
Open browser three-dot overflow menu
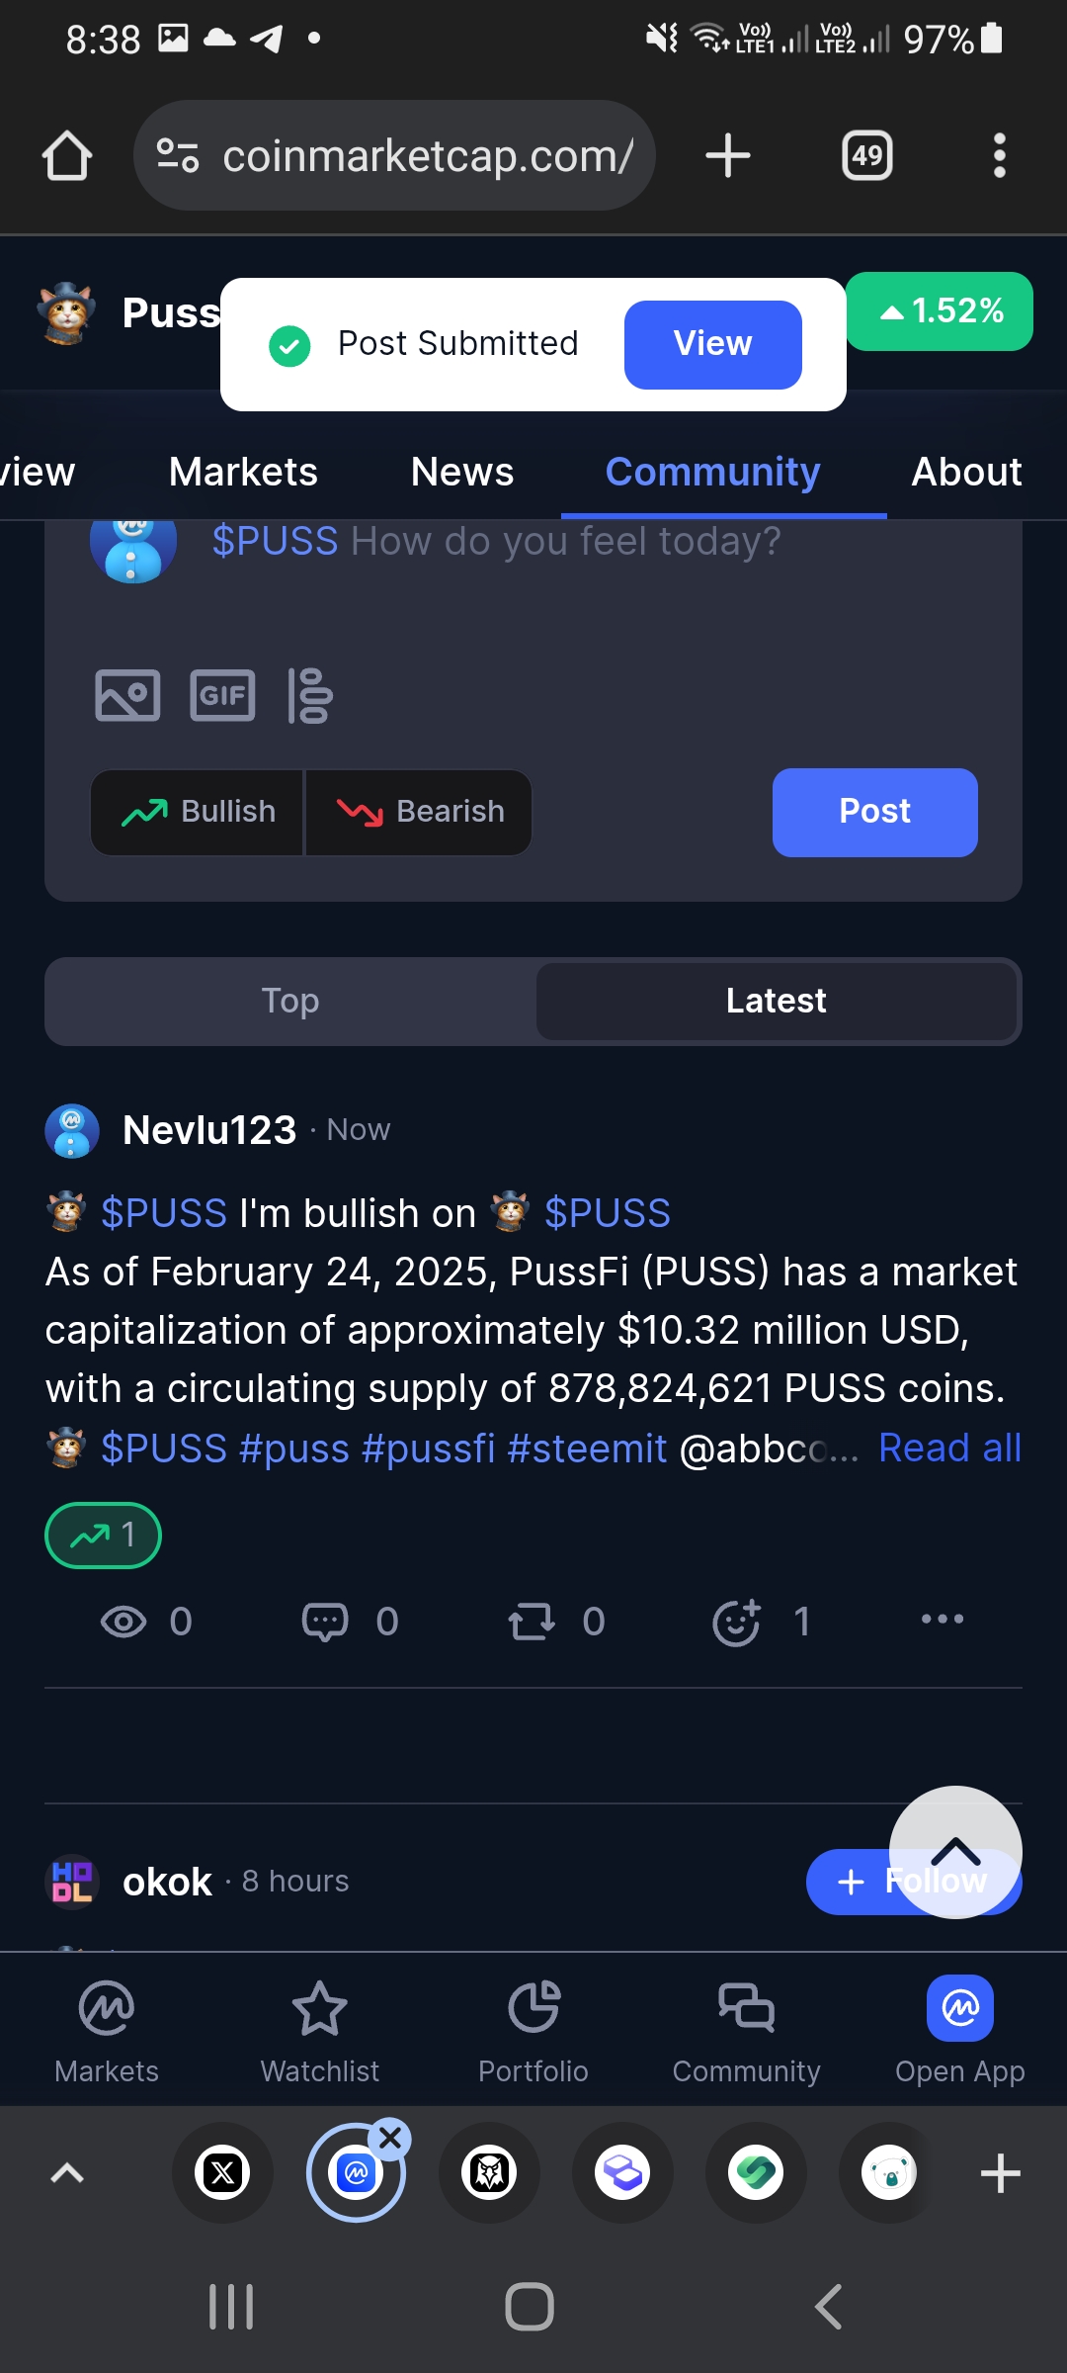pyautogui.click(x=999, y=156)
